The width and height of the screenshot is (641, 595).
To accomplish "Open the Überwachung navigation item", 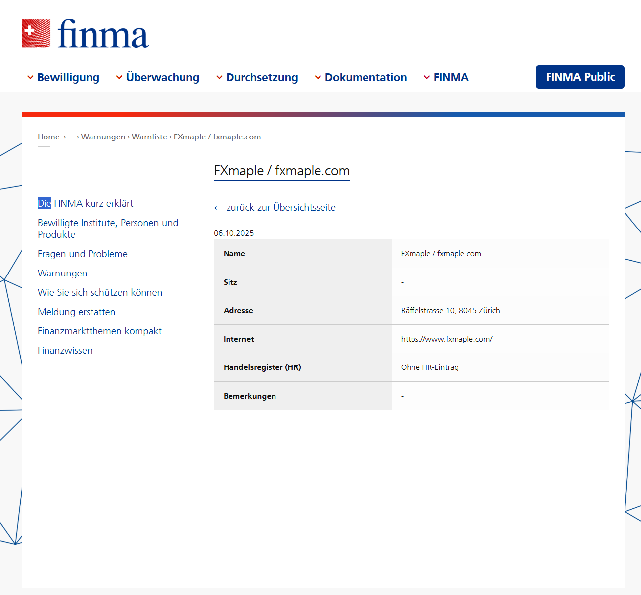I will pyautogui.click(x=163, y=77).
